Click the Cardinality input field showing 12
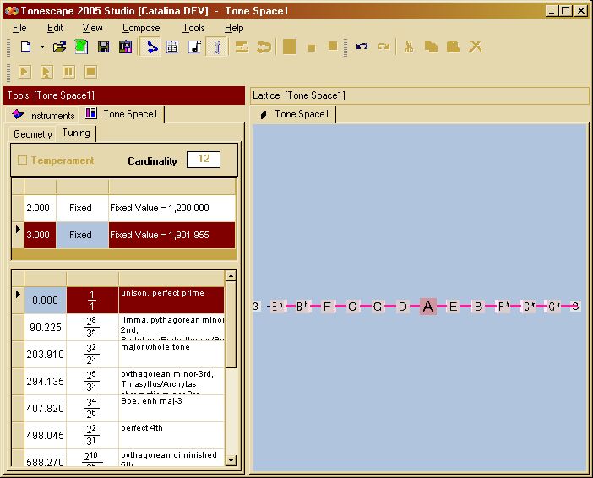Image resolution: width=593 pixels, height=478 pixels. 204,160
